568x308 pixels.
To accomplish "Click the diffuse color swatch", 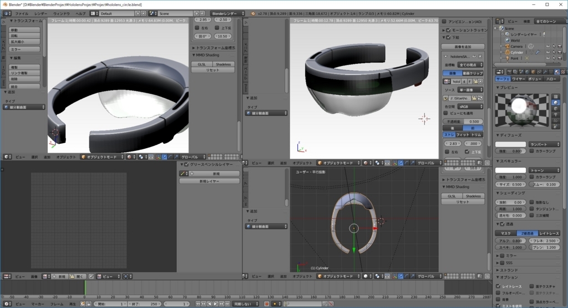I will (510, 144).
